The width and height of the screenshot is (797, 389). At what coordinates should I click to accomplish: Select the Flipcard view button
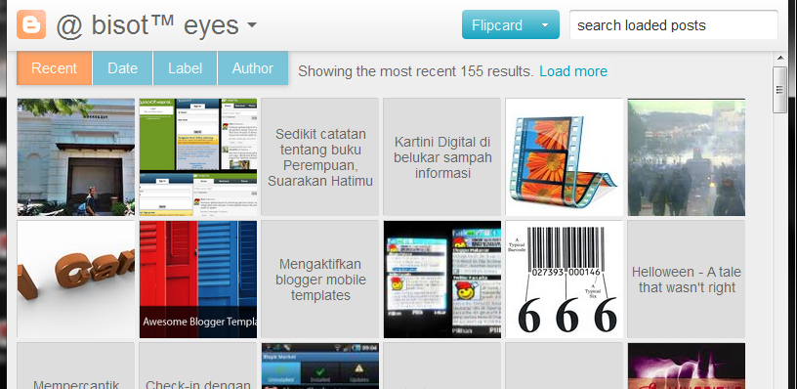[497, 24]
